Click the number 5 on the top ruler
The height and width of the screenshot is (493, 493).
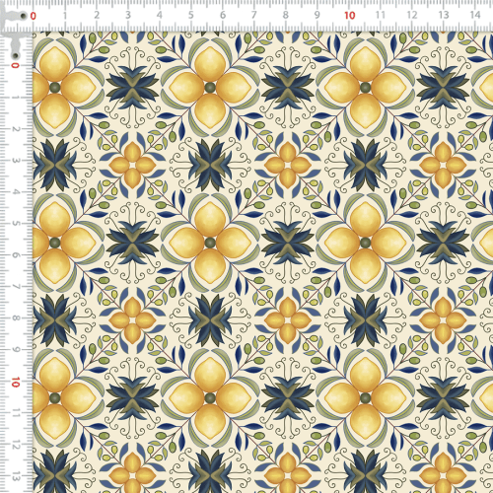pos(191,15)
